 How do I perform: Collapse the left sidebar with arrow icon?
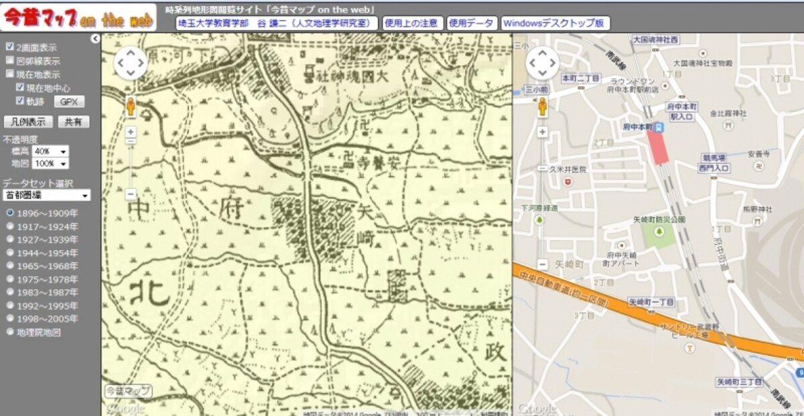(94, 39)
